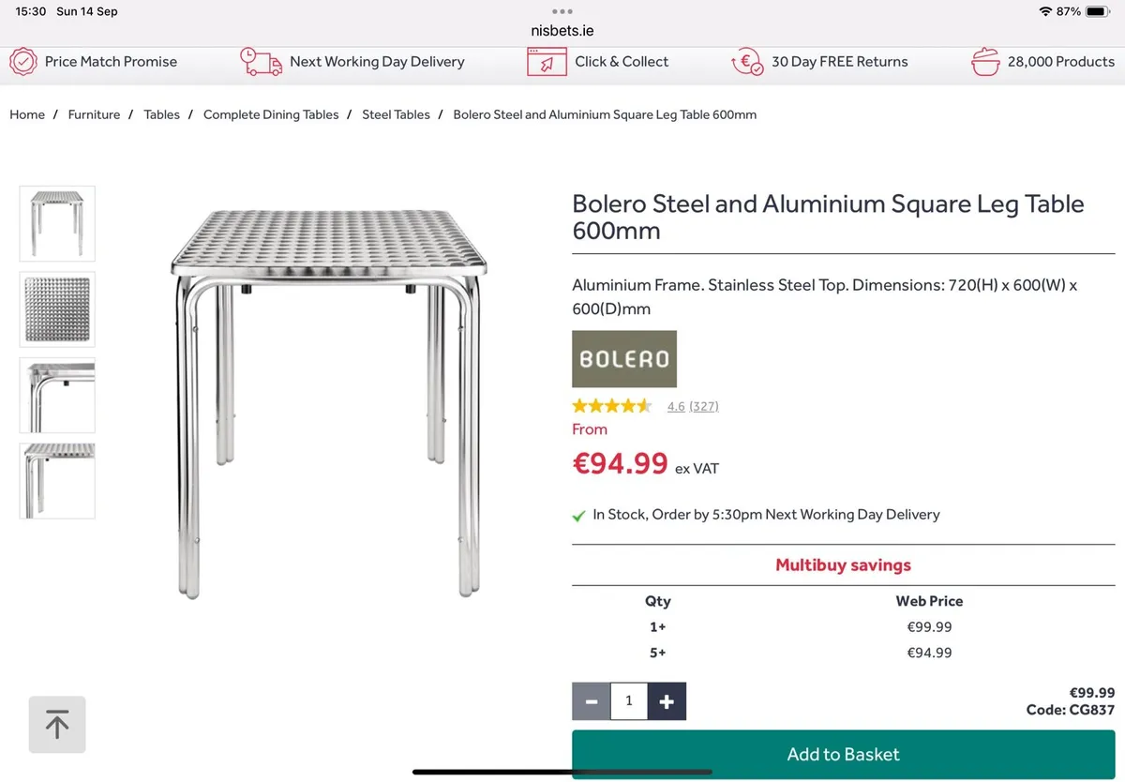Increase quantity with the plus button
This screenshot has width=1125, height=782.
point(667,700)
